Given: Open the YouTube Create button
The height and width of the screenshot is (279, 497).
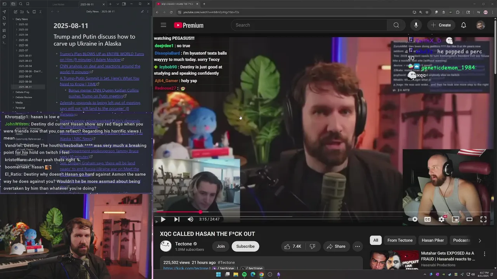Looking at the screenshot, I should coord(441,25).
